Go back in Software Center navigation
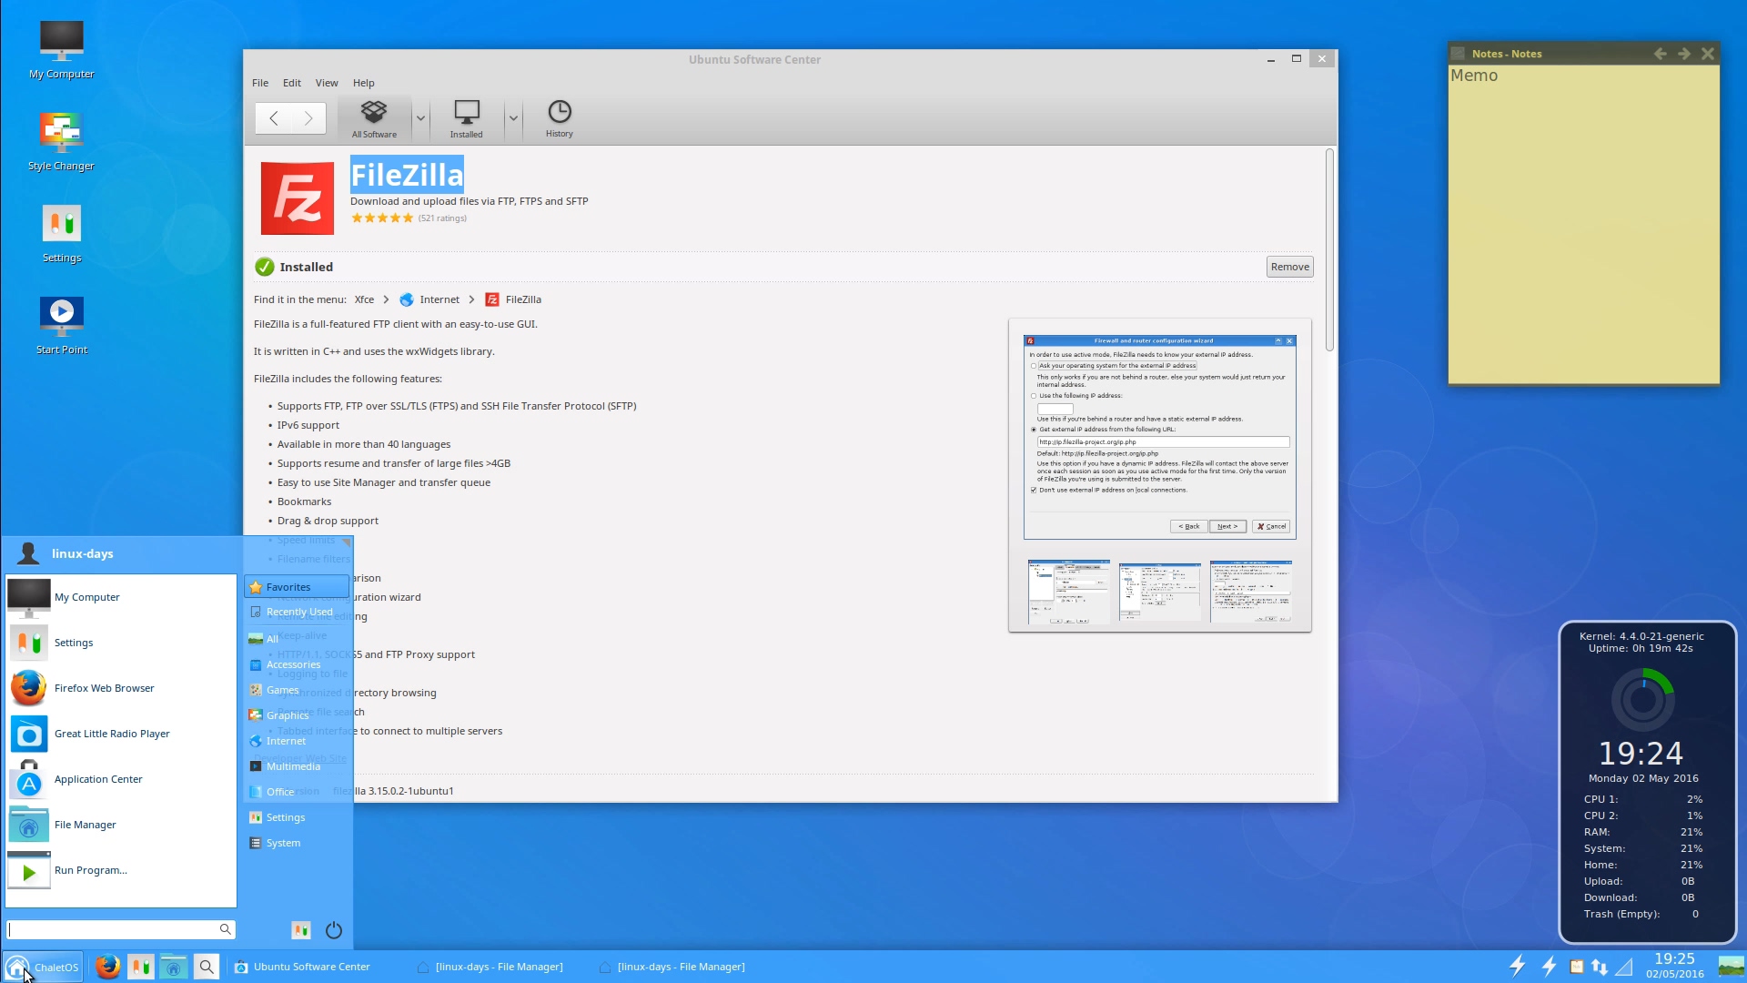Viewport: 1747px width, 983px height. pos(273,118)
